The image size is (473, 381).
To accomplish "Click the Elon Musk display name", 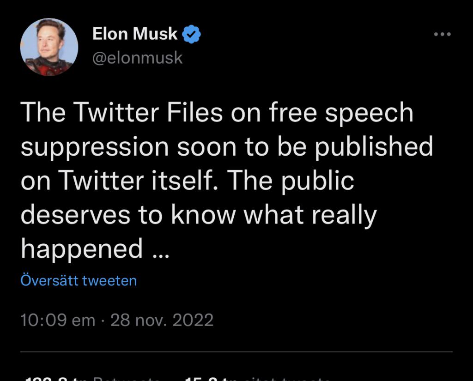I will pos(135,34).
